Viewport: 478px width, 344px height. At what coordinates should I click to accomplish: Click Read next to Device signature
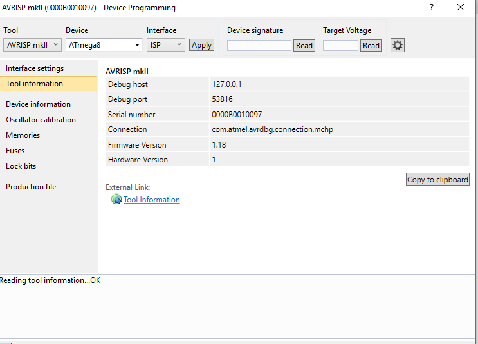(x=304, y=46)
